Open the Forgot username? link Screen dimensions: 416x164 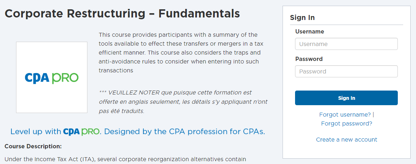pyautogui.click(x=345, y=115)
